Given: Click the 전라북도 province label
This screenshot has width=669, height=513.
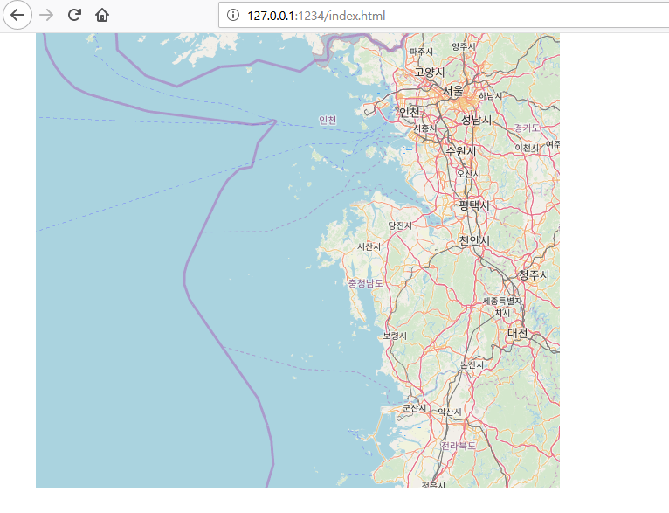Looking at the screenshot, I should coord(459,446).
